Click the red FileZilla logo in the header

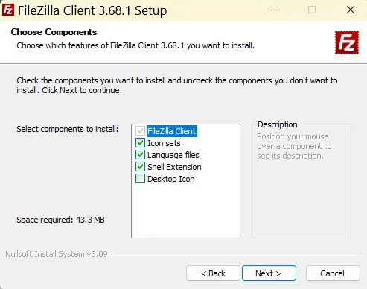pos(347,42)
